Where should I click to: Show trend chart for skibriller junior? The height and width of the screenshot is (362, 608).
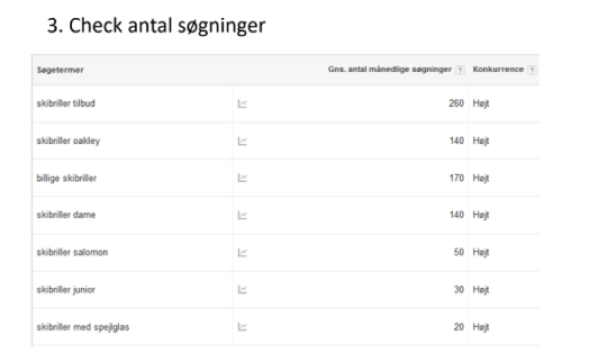(x=242, y=289)
